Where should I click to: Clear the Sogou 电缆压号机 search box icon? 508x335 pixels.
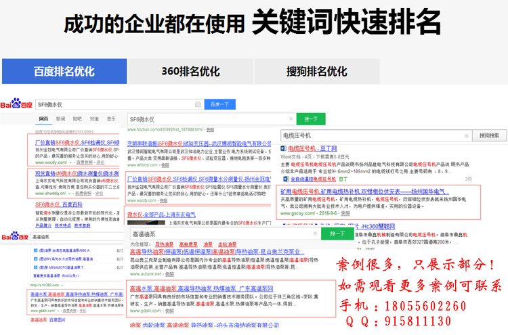467,135
